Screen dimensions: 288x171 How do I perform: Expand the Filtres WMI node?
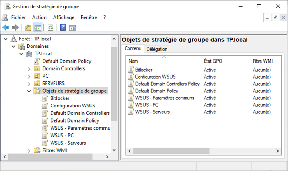coord(29,151)
